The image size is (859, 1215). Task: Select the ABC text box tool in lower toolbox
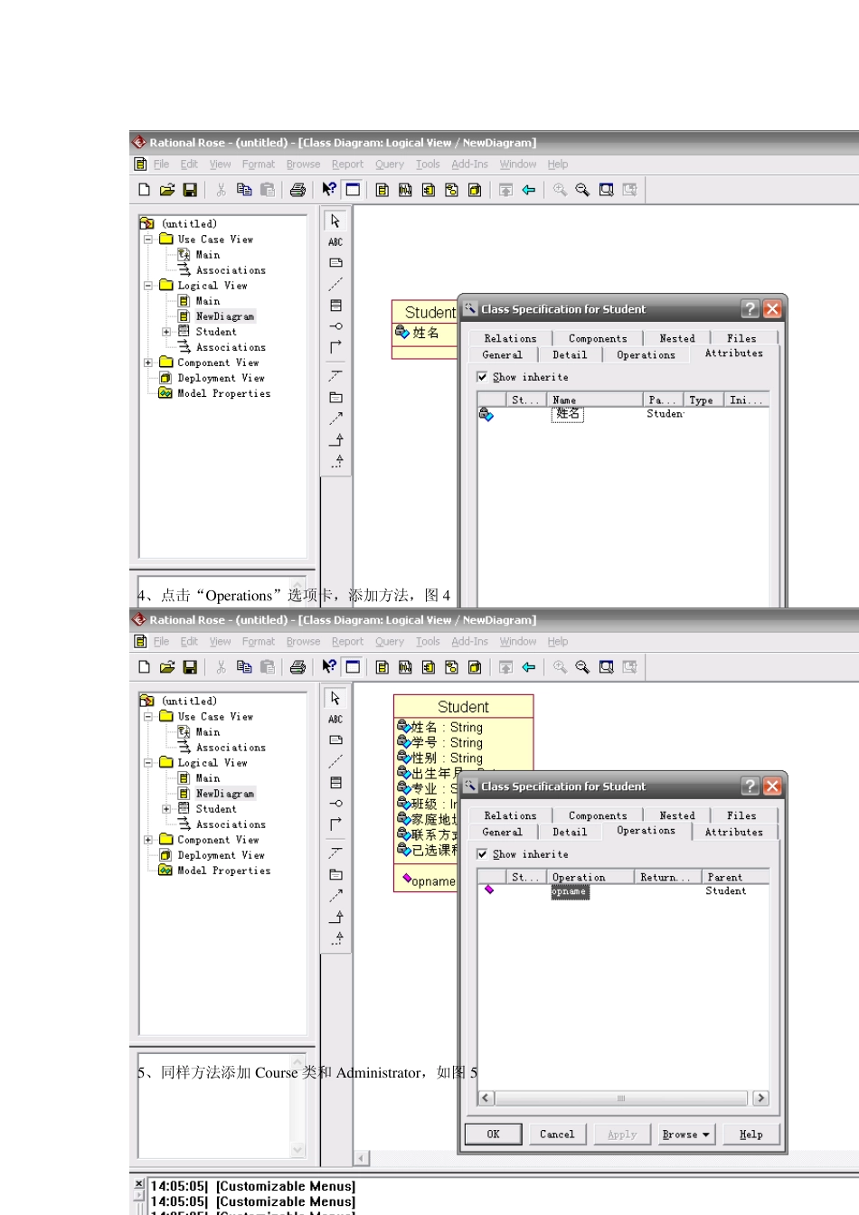point(335,720)
